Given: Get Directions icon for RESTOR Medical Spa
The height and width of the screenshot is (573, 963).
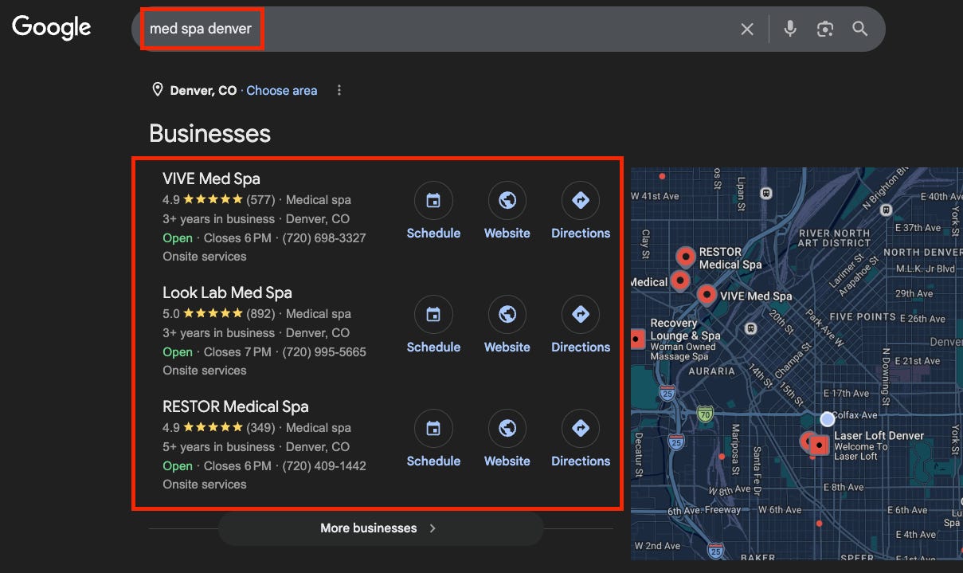Looking at the screenshot, I should click(x=581, y=429).
